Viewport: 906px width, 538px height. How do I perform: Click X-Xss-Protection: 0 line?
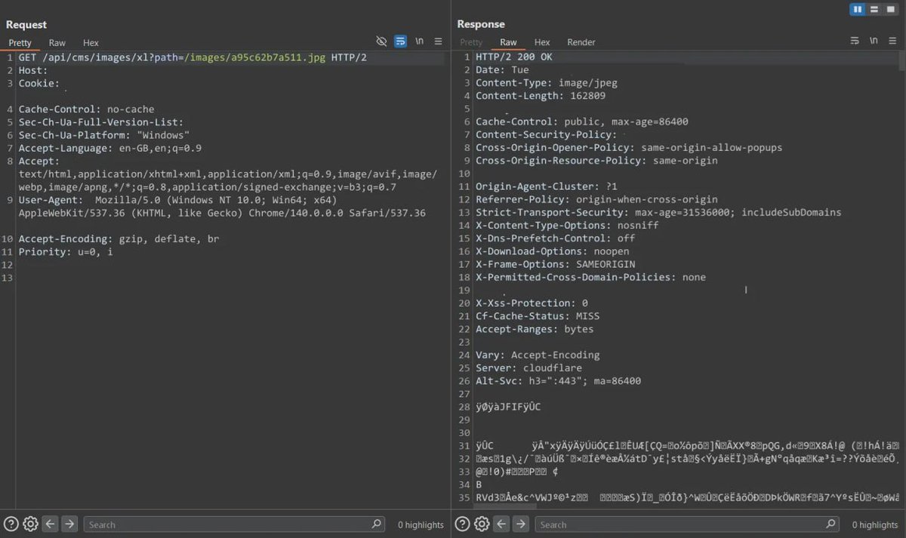(x=532, y=303)
